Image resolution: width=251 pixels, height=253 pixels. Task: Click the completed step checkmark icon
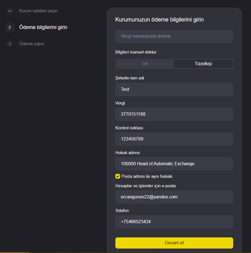coord(10,11)
